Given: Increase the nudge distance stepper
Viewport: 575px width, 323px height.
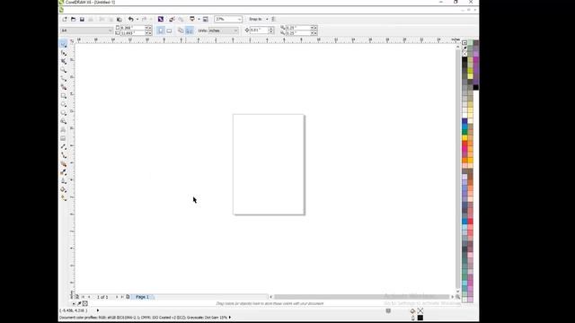Looking at the screenshot, I should pos(271,29).
